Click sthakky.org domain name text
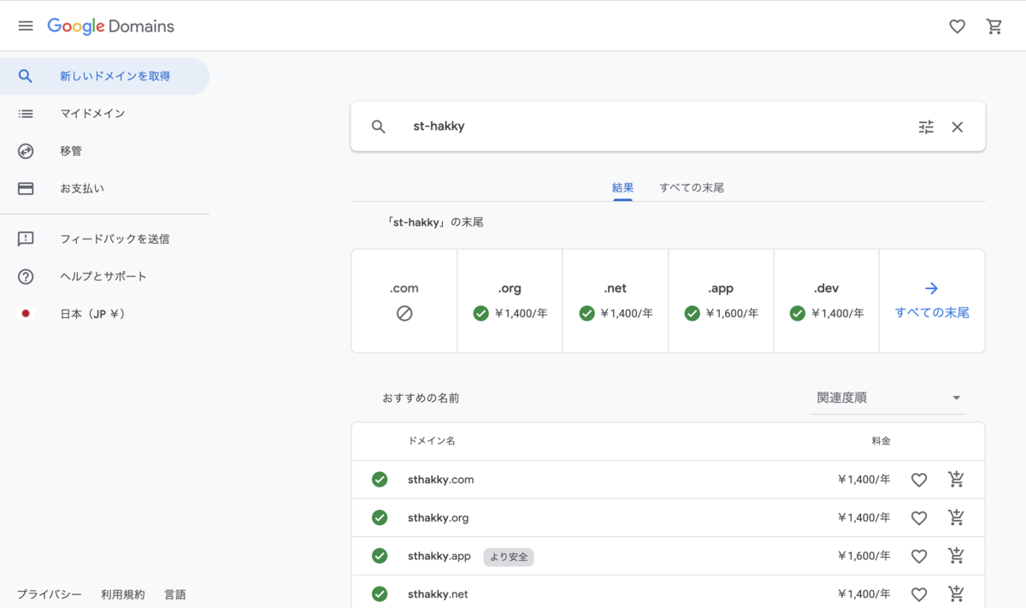 tap(438, 517)
